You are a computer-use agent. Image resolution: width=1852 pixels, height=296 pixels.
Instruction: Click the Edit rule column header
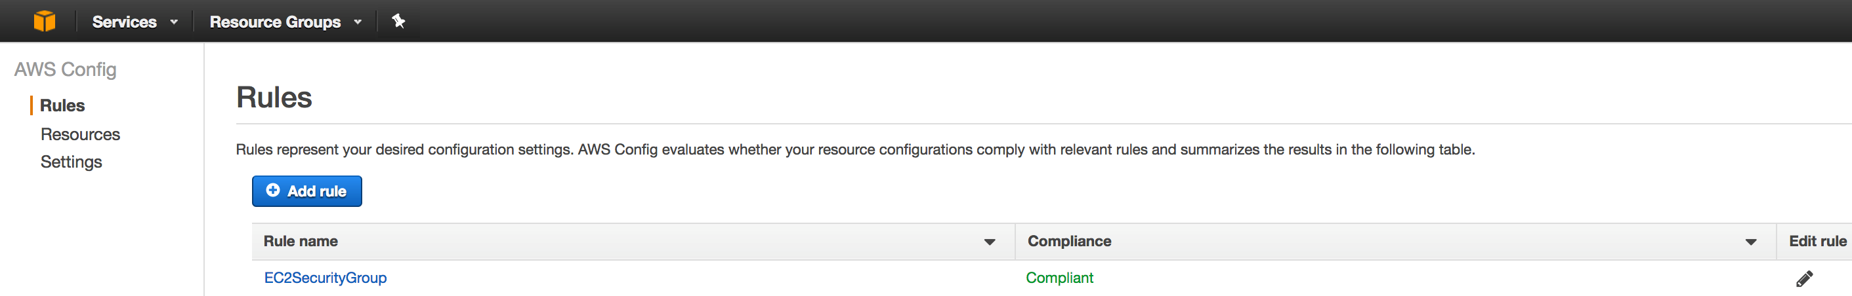point(1817,242)
